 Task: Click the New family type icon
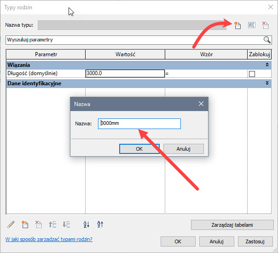click(237, 26)
